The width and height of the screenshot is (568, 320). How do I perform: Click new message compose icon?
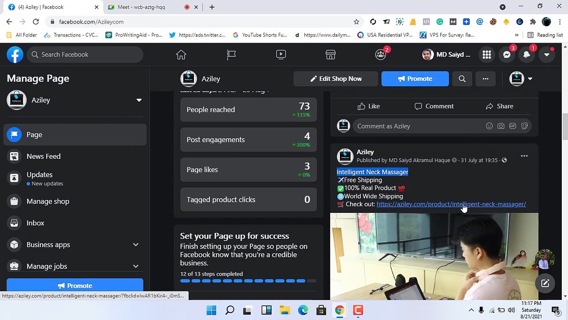545,284
